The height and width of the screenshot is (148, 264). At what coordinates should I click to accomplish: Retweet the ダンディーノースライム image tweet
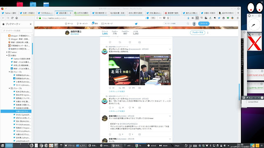tap(120, 88)
